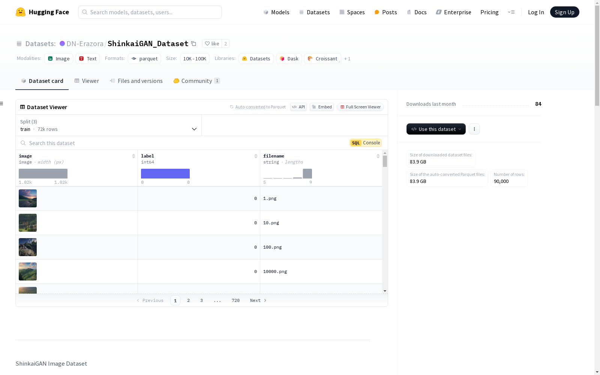Image resolution: width=600 pixels, height=375 pixels.
Task: Open the Files and versions tab
Action: pyautogui.click(x=136, y=81)
